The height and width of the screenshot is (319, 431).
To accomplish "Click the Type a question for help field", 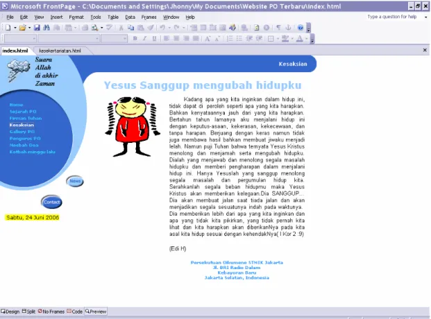I will [392, 17].
